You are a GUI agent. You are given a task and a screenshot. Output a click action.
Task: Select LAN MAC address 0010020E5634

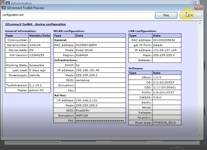pos(164,40)
